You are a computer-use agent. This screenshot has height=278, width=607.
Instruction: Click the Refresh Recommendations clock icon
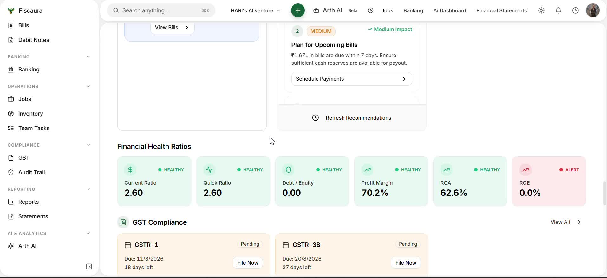click(x=315, y=118)
